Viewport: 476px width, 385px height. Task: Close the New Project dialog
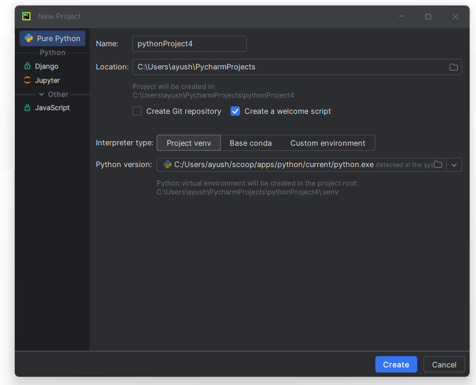pos(455,16)
